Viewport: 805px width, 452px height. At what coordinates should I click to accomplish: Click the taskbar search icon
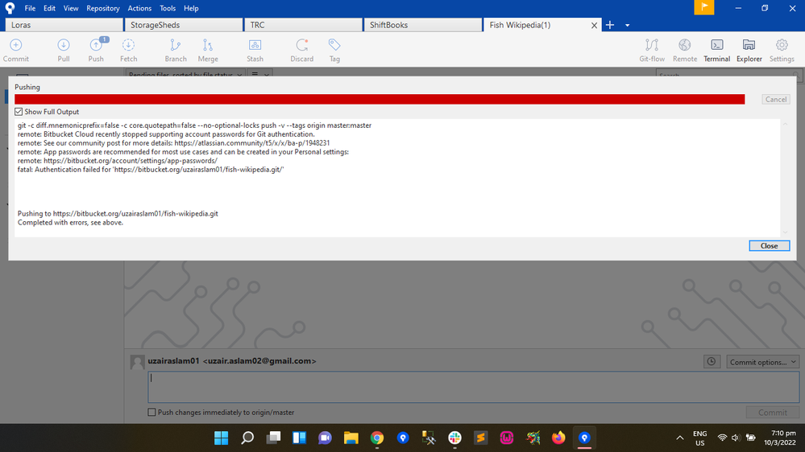(x=247, y=438)
